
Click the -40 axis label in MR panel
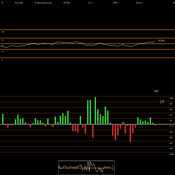pyautogui.click(x=171, y=138)
